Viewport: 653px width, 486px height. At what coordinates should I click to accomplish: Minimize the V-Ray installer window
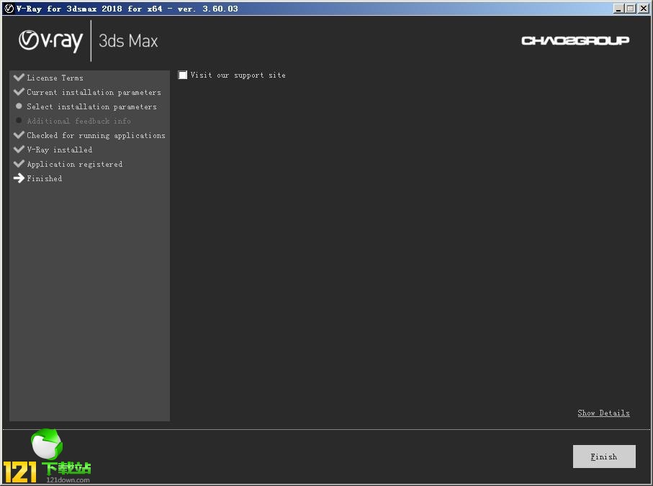[619, 9]
